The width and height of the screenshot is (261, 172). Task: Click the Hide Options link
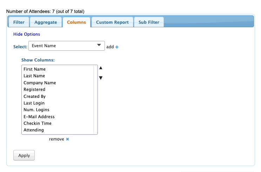coord(27,34)
